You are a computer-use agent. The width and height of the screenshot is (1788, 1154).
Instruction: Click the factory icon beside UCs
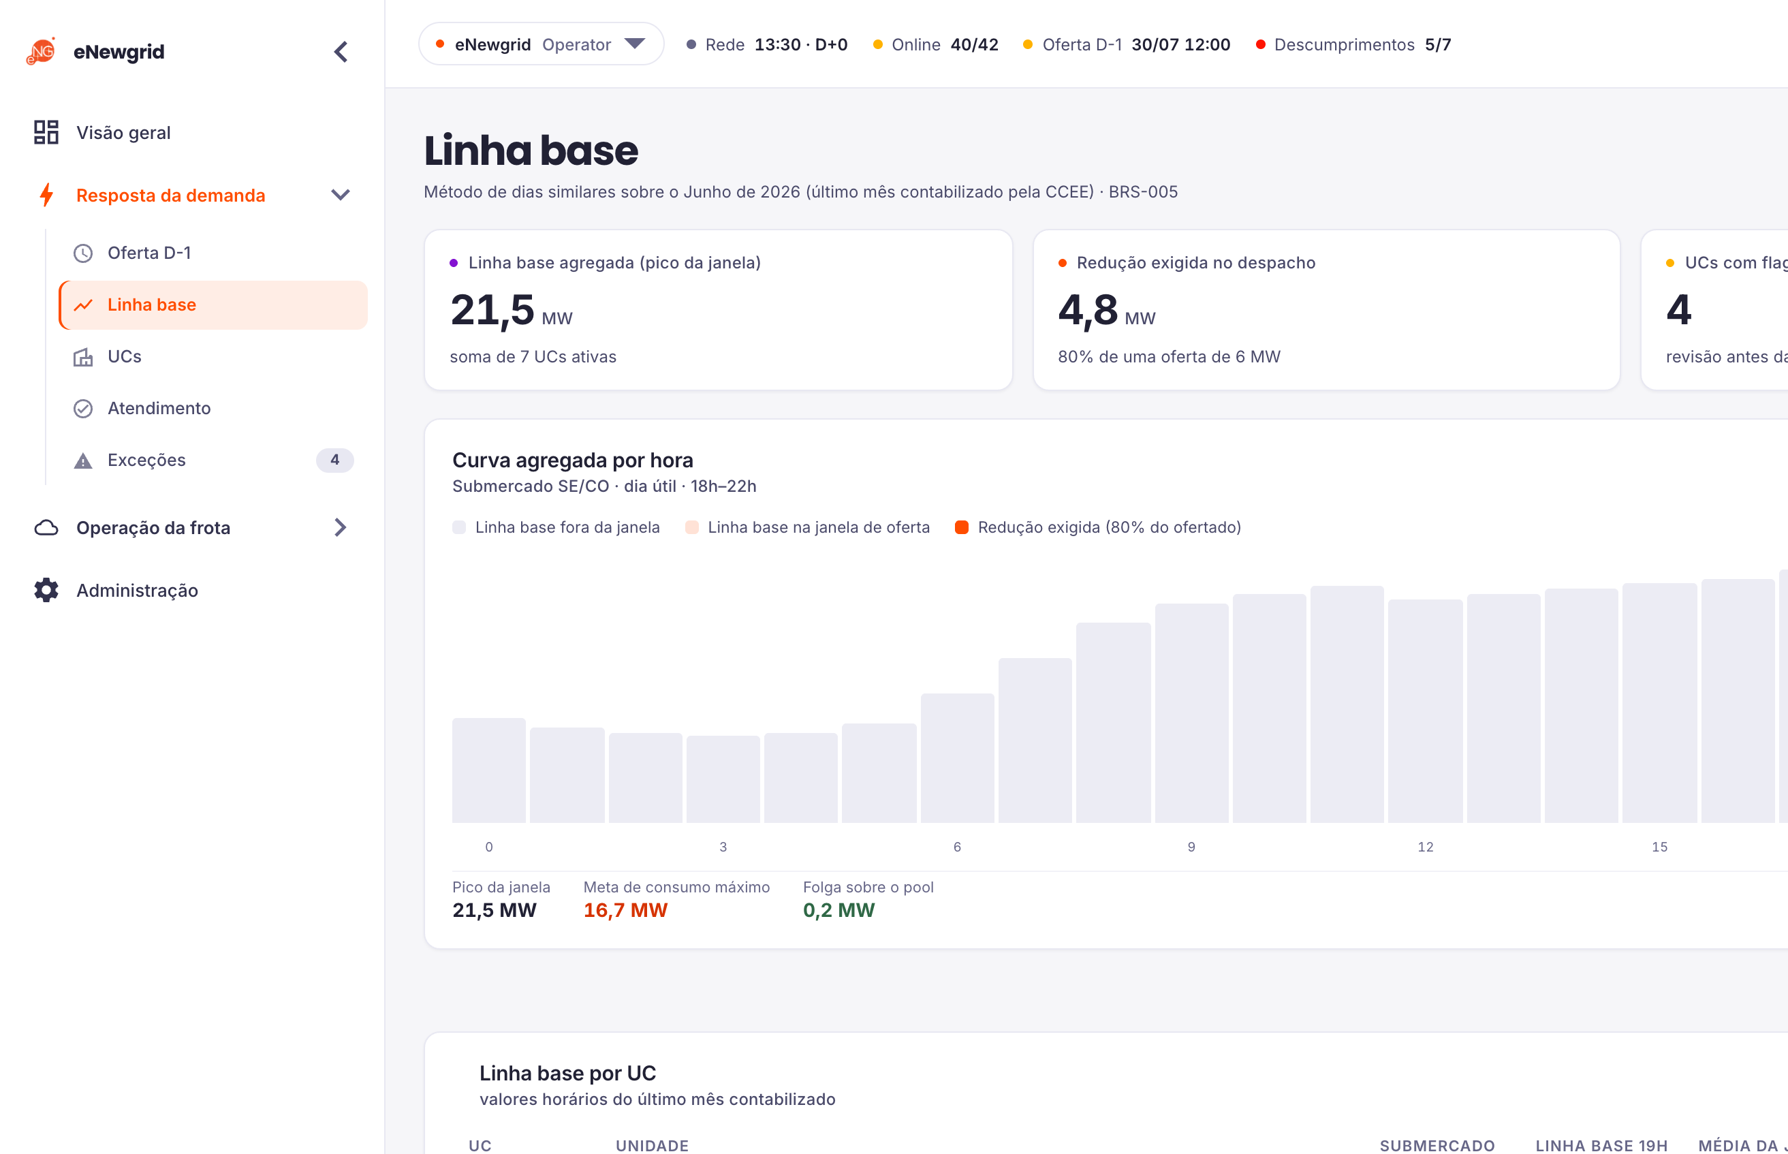coord(83,357)
